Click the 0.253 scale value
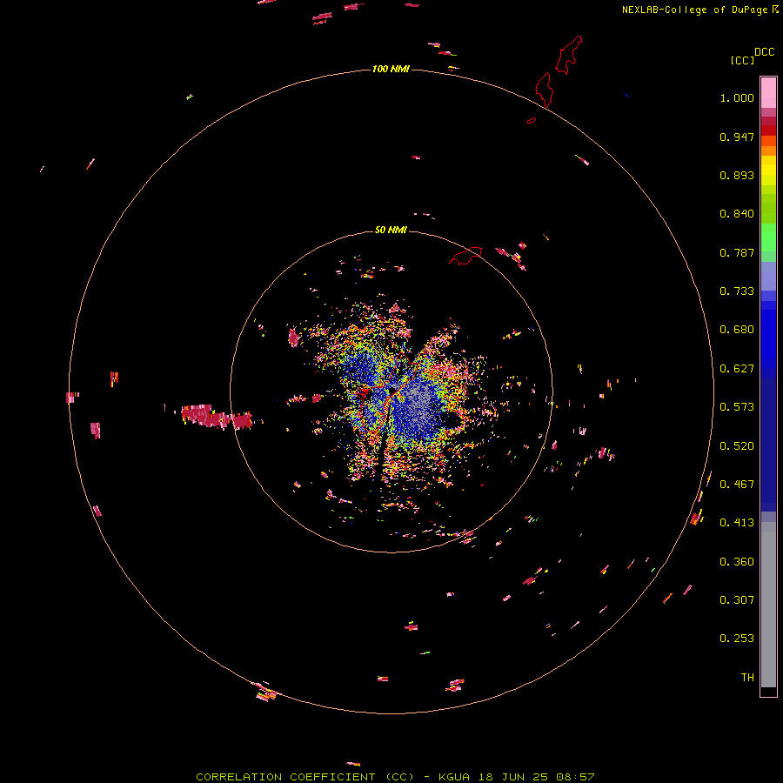 click(x=737, y=639)
